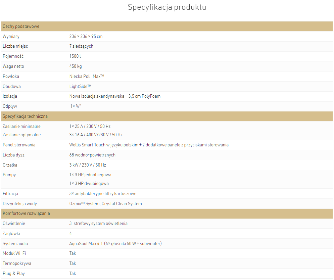
Task: Select '3× 16 A / 400 V/230 V / 50 Hz'
Action: [x=96, y=135]
